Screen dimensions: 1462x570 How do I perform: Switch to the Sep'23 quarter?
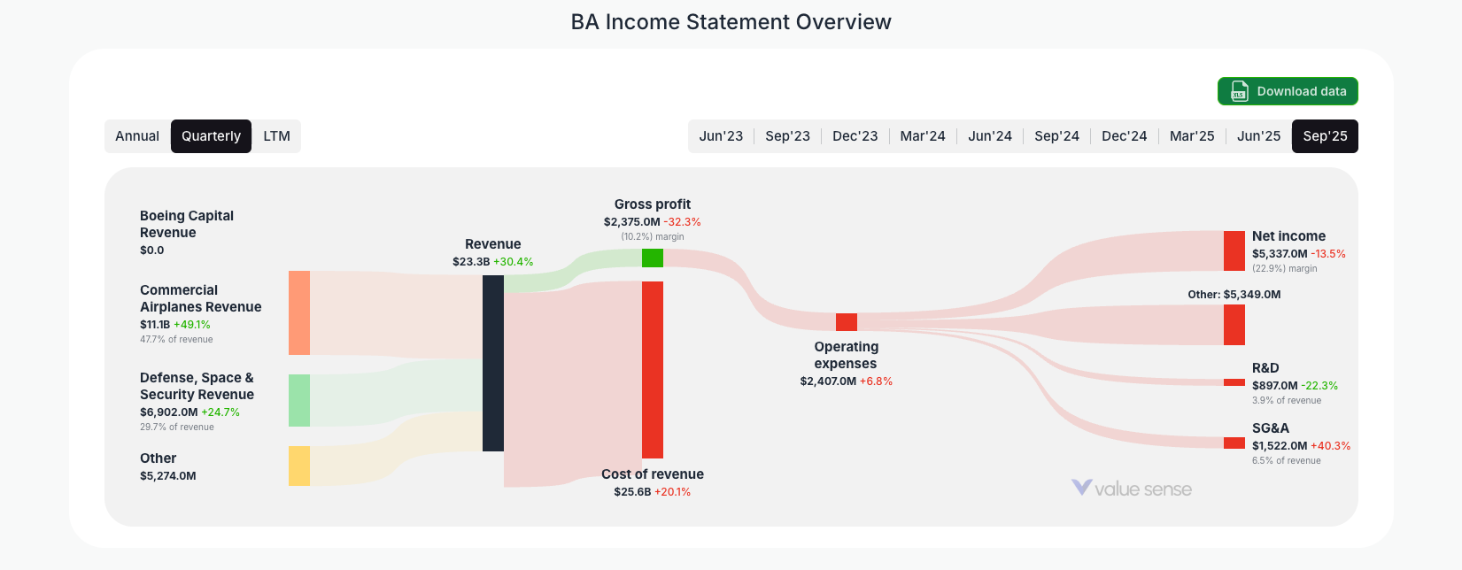pos(788,135)
